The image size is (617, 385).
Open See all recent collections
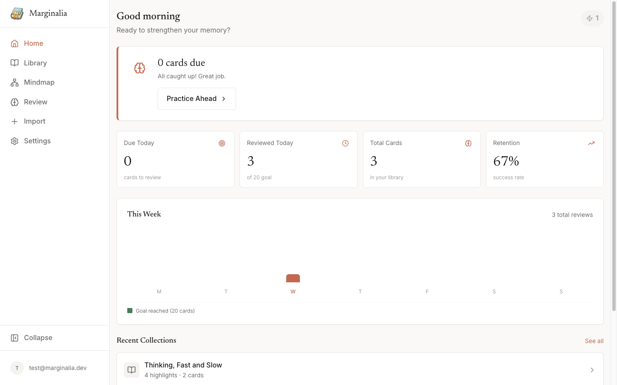coord(594,341)
